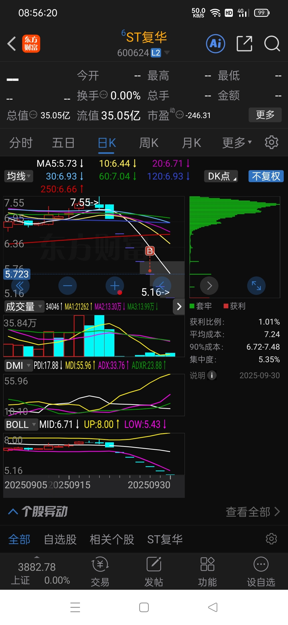Screen dimensions: 288x625
Task: Tap the share icon
Action: 244,44
